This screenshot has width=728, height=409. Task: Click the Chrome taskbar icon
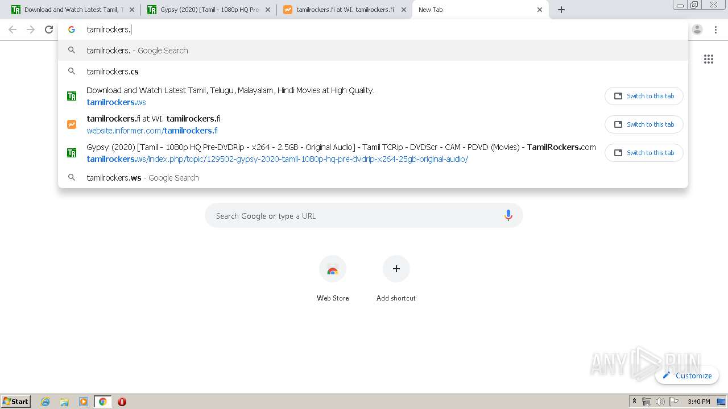[102, 402]
